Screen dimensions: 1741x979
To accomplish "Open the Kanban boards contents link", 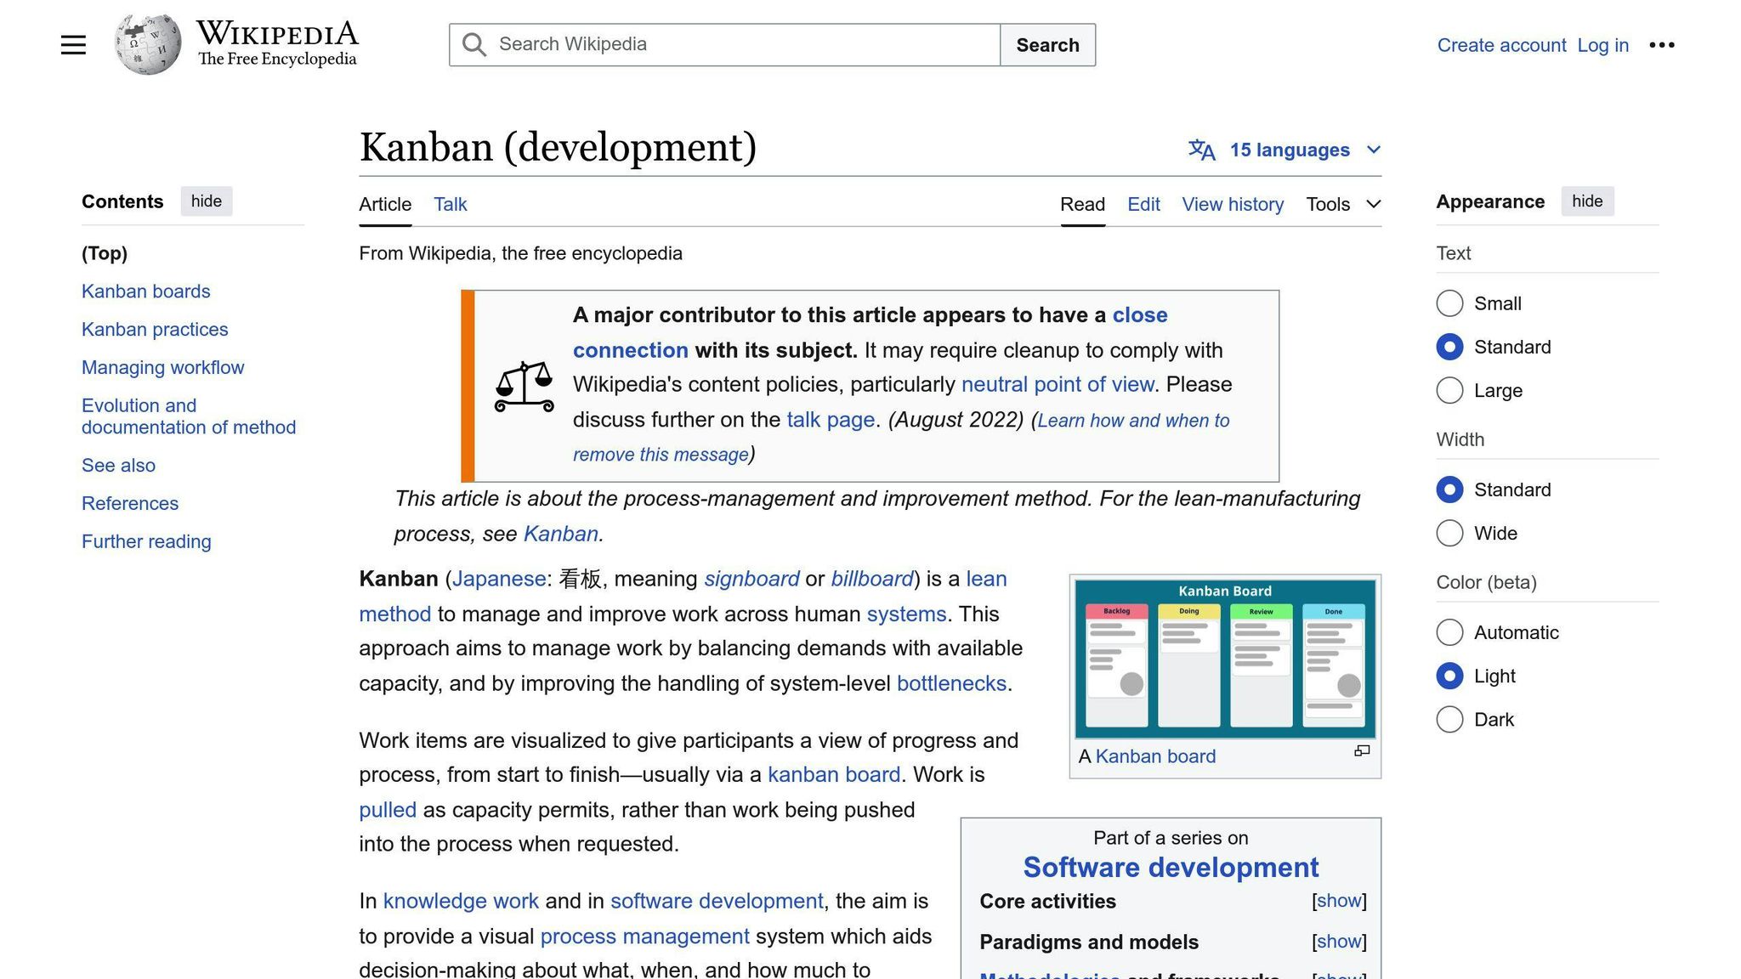I will click(x=145, y=291).
